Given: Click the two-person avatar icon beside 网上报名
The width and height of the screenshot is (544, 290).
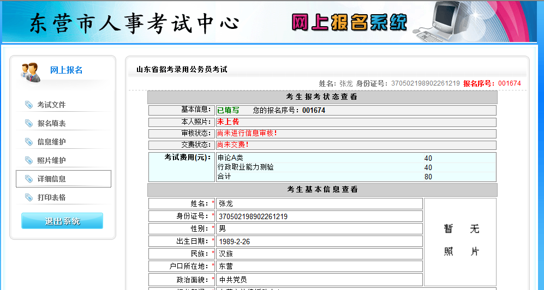Looking at the screenshot, I should [x=30, y=72].
